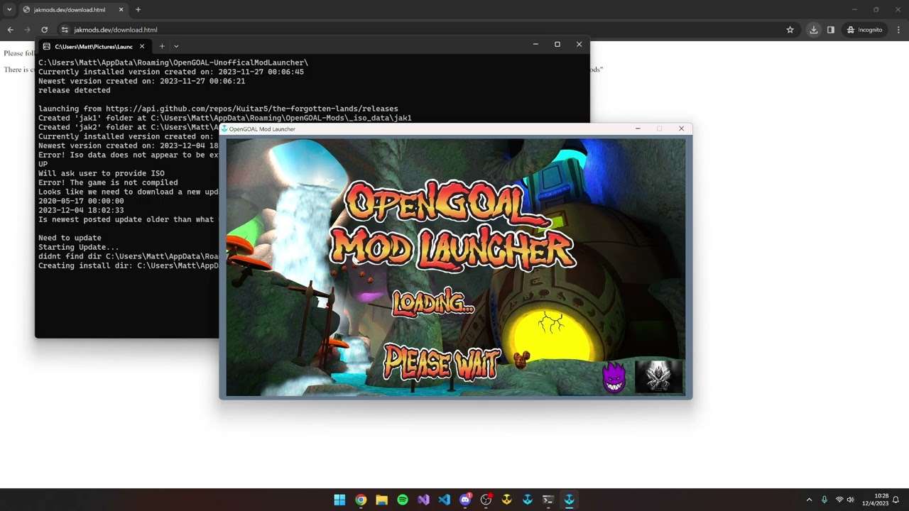Open File Explorer from the taskbar
Screen dimensions: 909x511
381,500
